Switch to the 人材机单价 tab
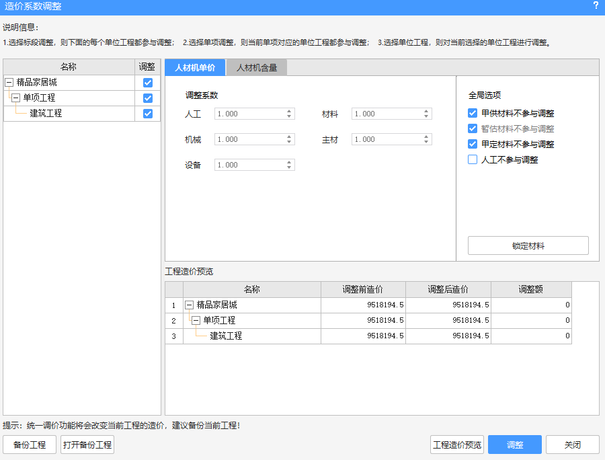Viewport: 605px width, 460px height. coord(195,67)
